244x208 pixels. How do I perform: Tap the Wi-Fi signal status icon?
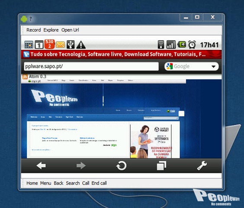point(161,45)
